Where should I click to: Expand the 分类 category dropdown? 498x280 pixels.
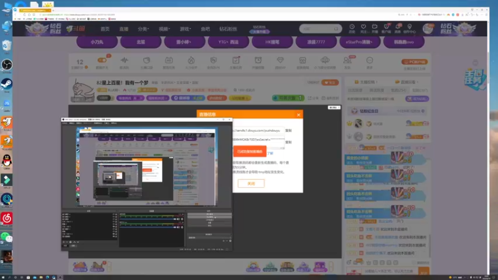[143, 29]
